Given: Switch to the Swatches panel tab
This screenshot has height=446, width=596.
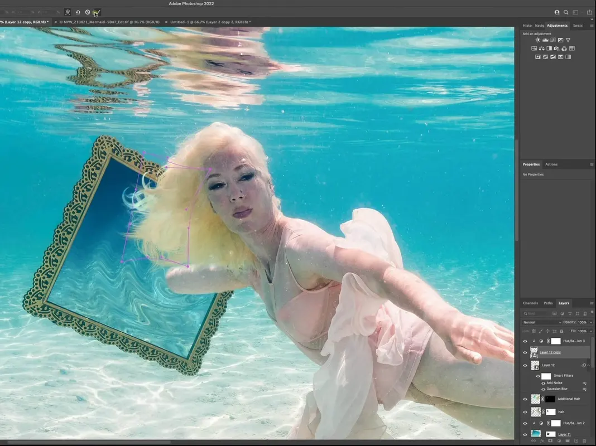Looking at the screenshot, I should click(x=578, y=26).
